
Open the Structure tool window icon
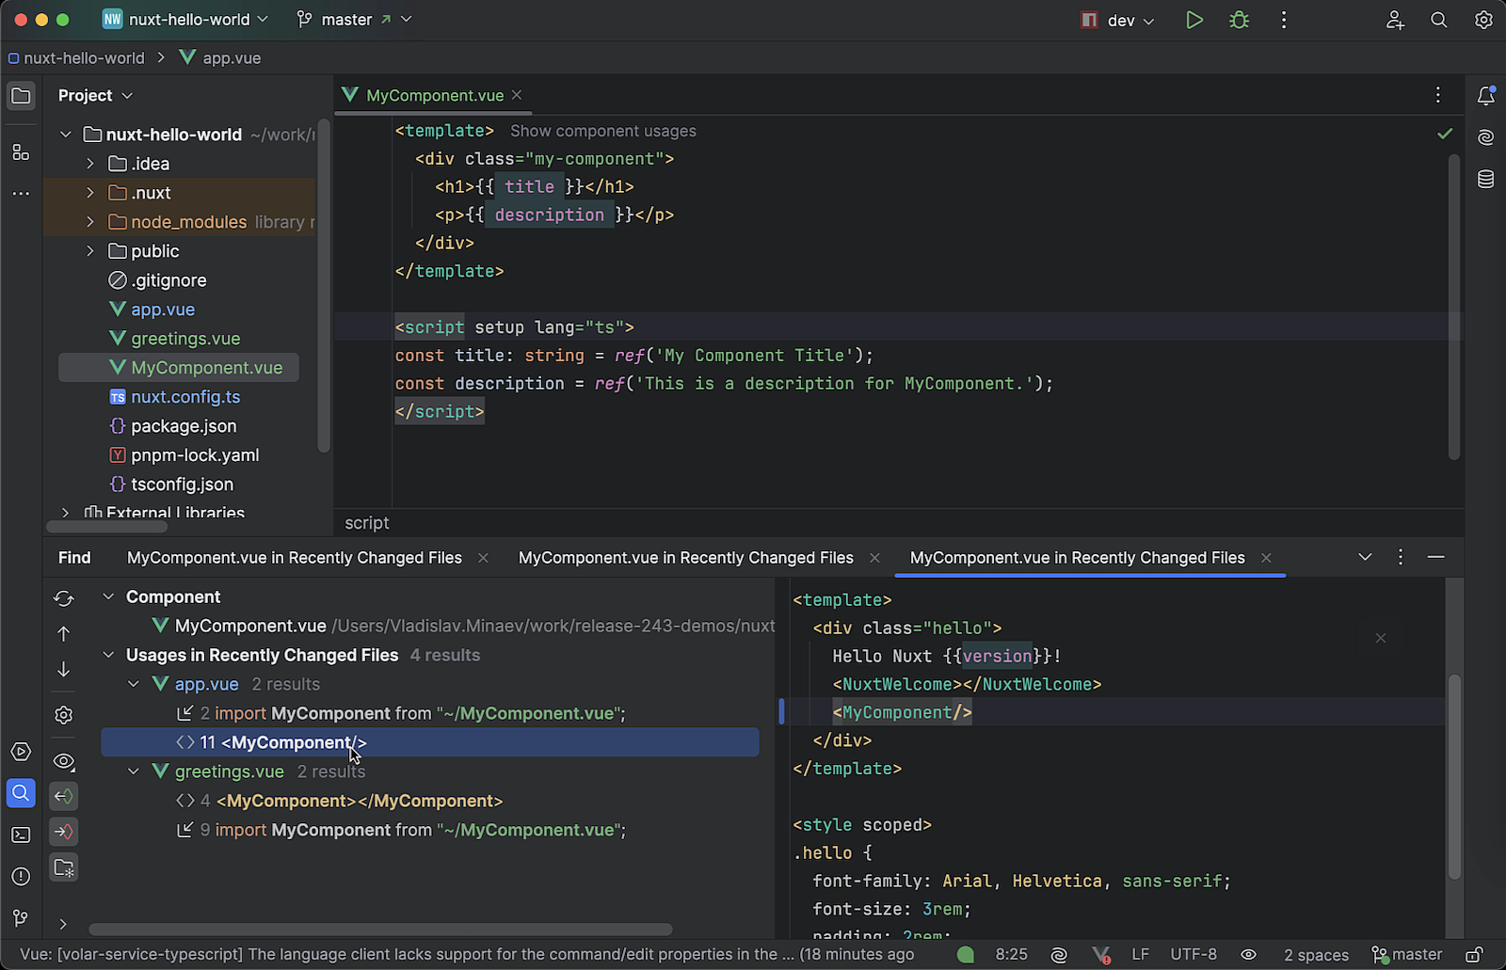coord(21,152)
